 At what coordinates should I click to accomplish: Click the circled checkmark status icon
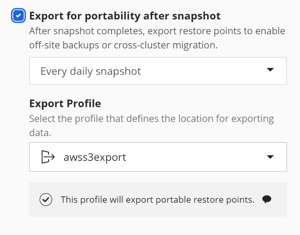[46, 200]
